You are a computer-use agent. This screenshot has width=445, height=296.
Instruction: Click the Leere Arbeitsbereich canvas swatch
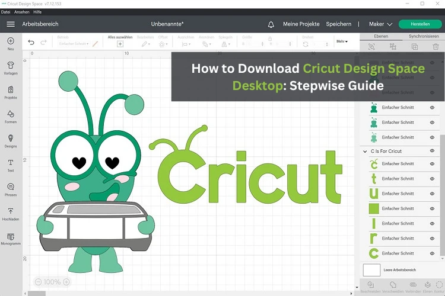(371, 270)
